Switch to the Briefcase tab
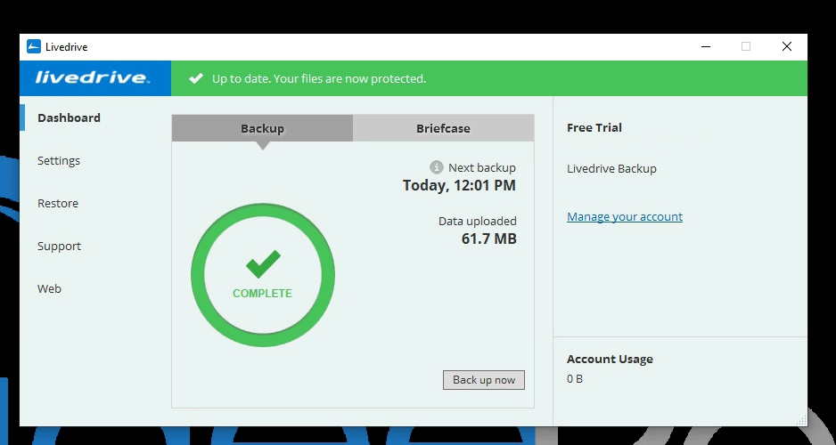836x445 pixels. [x=443, y=128]
